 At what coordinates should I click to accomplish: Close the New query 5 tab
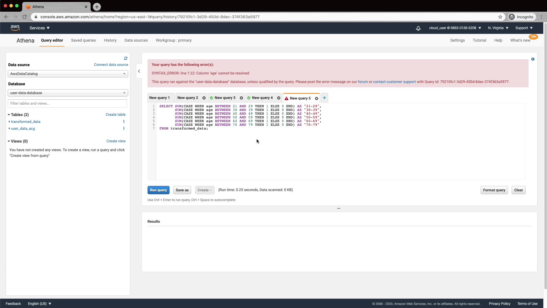pyautogui.click(x=316, y=98)
